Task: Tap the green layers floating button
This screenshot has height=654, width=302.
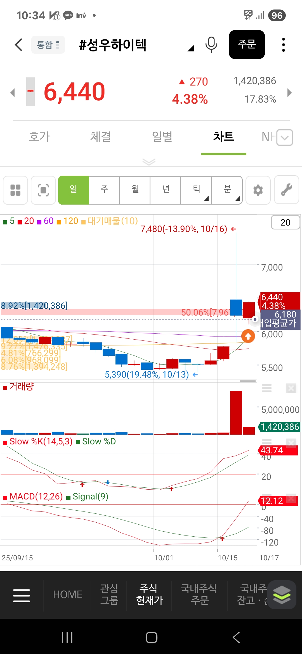Action: [282, 594]
